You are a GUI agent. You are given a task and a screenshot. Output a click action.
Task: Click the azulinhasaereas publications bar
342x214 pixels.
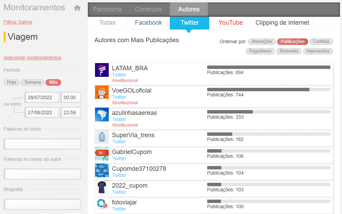[x=269, y=112]
